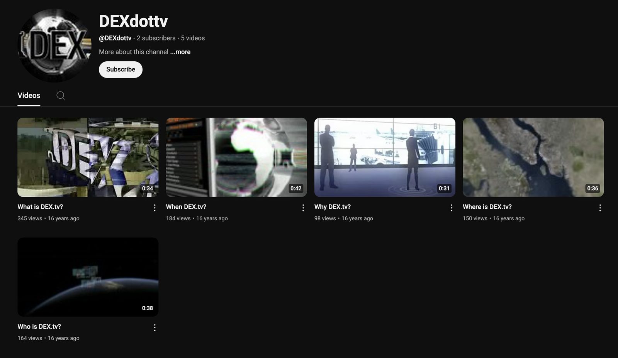Open the three-dot menu on 'What is DEX.tv?'
Screen dimensions: 618x358
pyautogui.click(x=154, y=208)
